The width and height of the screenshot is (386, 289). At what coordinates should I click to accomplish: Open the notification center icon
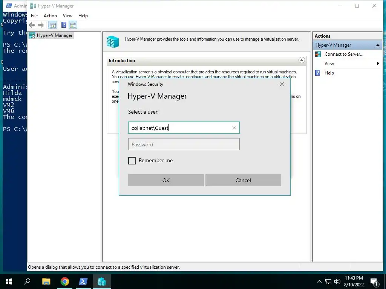coord(374,282)
